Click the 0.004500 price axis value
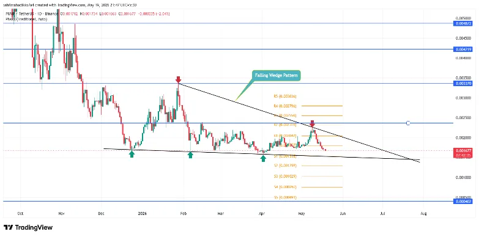The height and width of the screenshot is (237, 479). (x=462, y=38)
